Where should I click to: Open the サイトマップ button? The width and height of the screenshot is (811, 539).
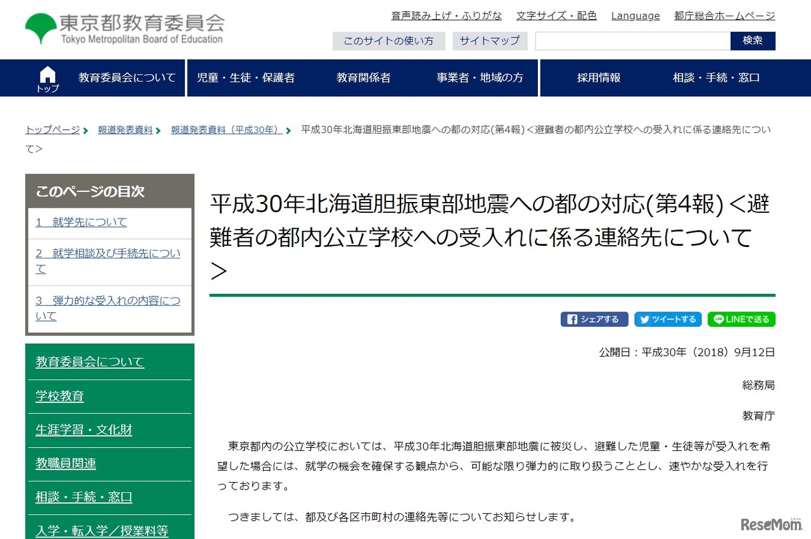pos(490,41)
